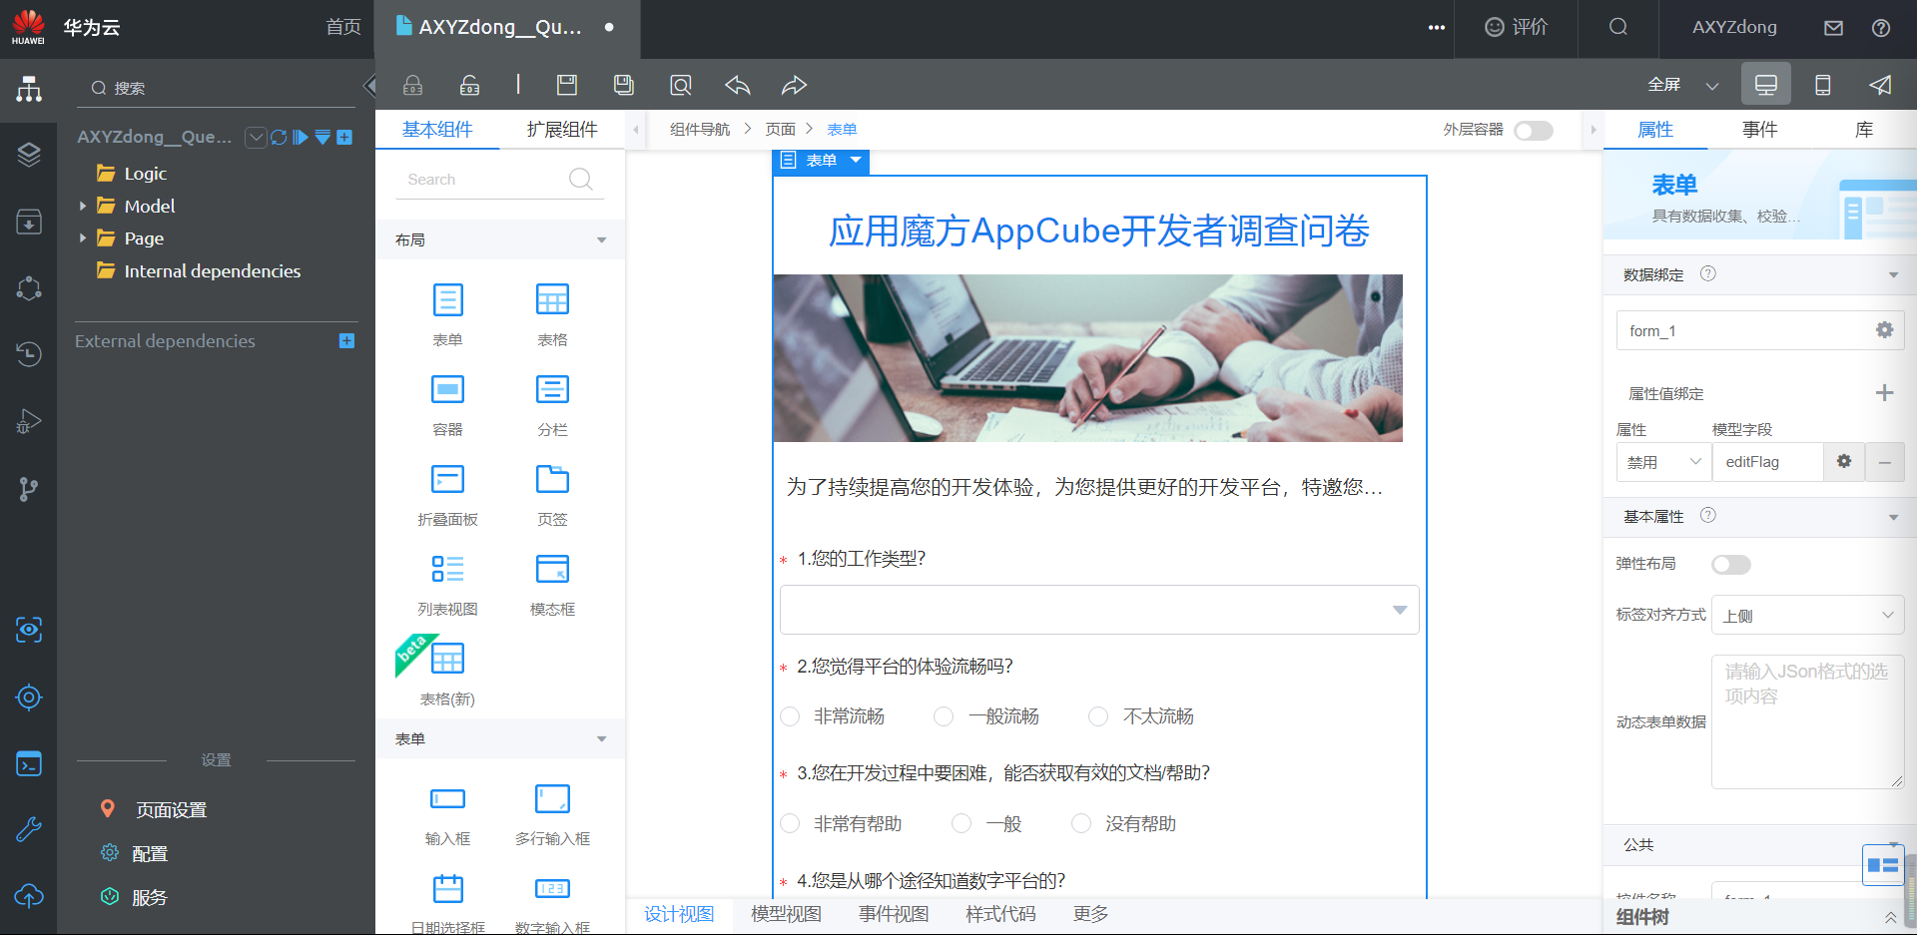This screenshot has height=935, width=1917.
Task: Open settings gear next to form_1
Action: [1884, 330]
